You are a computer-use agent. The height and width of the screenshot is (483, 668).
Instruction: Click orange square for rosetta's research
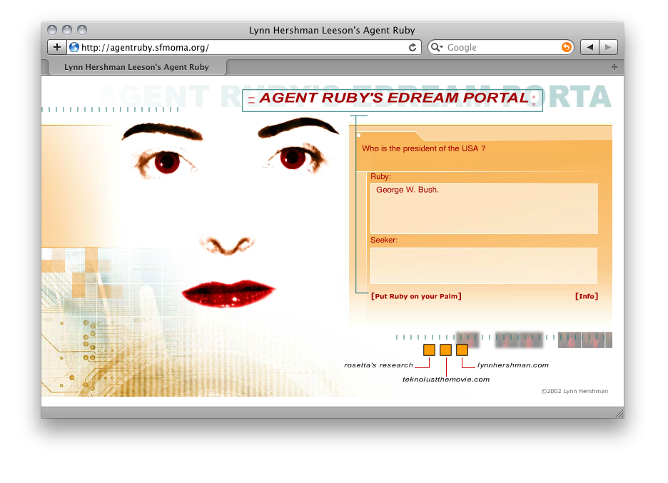[x=429, y=350]
